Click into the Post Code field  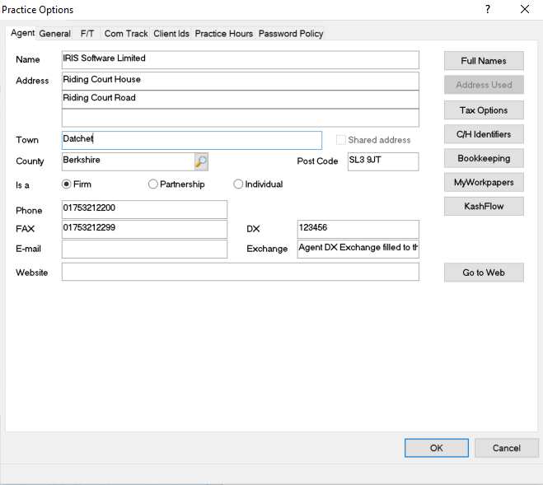click(383, 161)
